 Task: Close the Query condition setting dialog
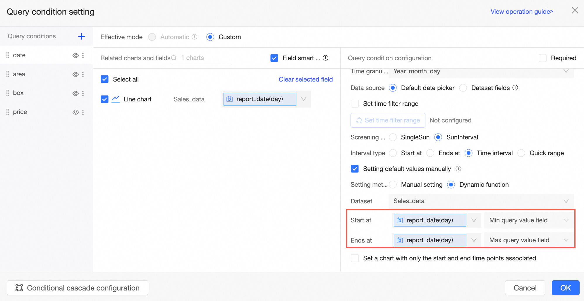[x=575, y=11]
